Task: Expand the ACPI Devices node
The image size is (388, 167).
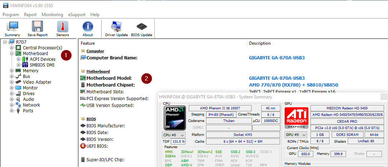Action: click(19, 59)
